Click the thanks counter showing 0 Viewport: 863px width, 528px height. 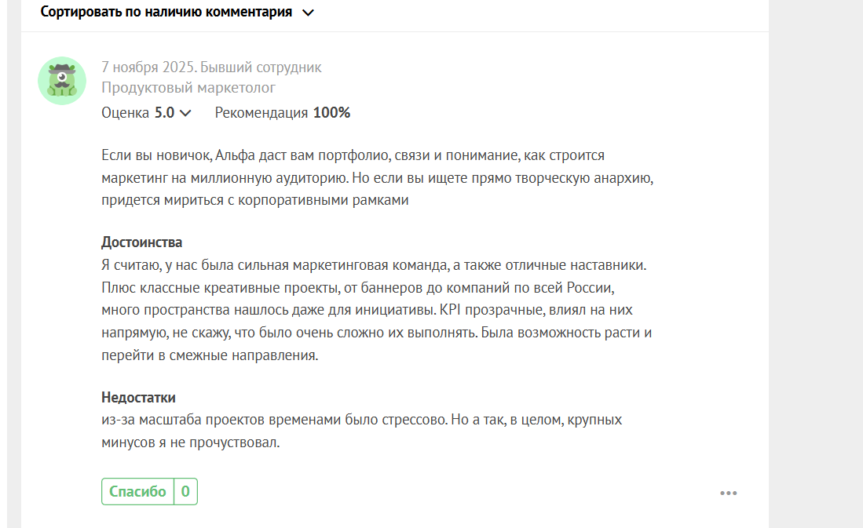point(185,492)
